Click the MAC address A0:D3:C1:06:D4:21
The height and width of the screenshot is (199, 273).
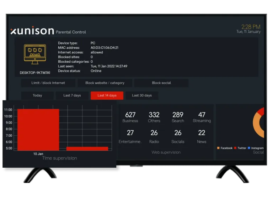105,48
